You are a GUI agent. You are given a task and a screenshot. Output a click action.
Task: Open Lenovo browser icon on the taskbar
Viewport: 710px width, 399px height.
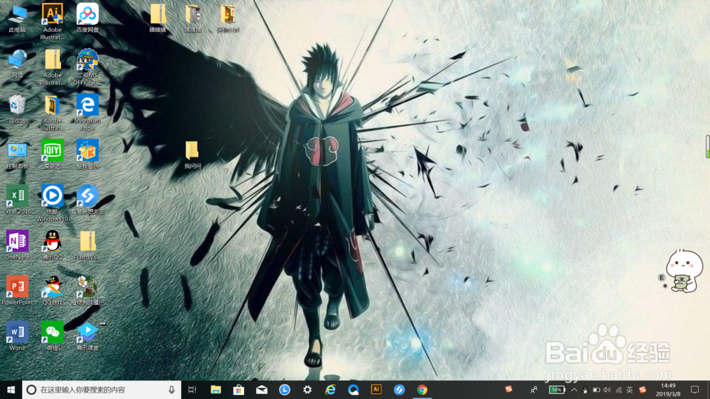pos(399,390)
